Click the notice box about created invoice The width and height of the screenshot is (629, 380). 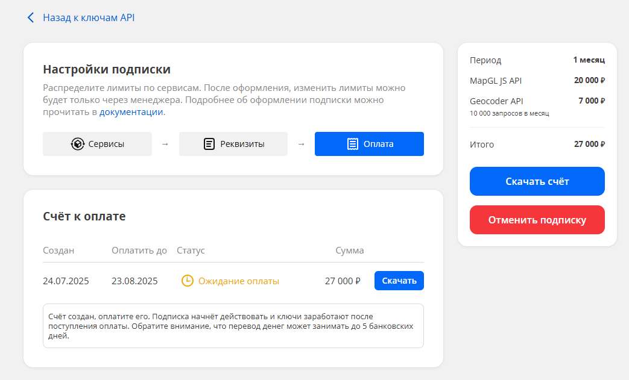[x=233, y=326]
